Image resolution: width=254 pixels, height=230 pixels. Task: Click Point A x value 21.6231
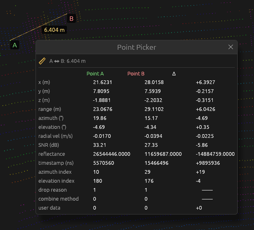coord(102,82)
